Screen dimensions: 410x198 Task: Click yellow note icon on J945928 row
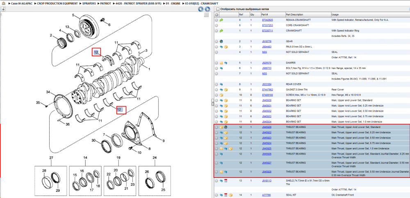221,172
